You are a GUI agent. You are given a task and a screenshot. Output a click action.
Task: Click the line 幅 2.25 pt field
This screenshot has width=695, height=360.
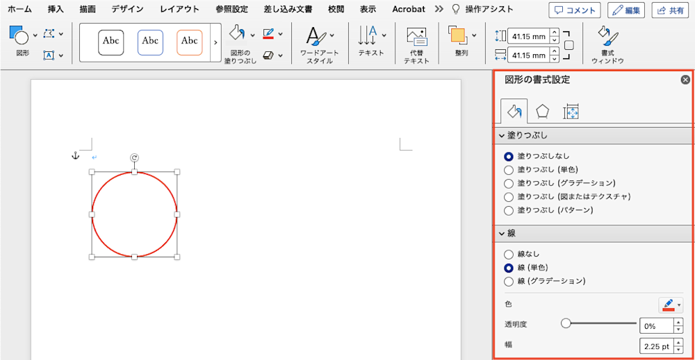click(x=656, y=346)
